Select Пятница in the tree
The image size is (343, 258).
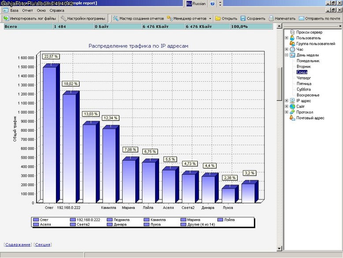point(304,83)
